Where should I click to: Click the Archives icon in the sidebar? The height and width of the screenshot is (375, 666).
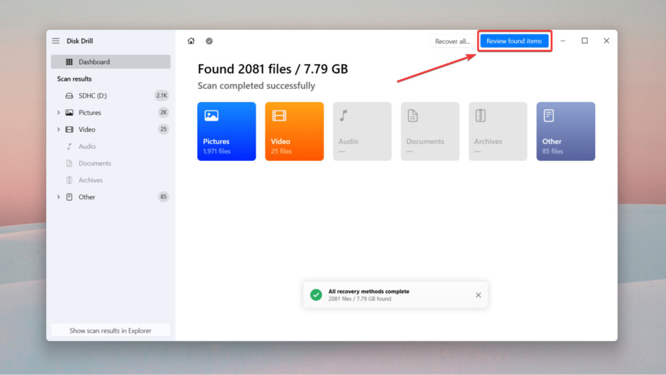coord(70,180)
